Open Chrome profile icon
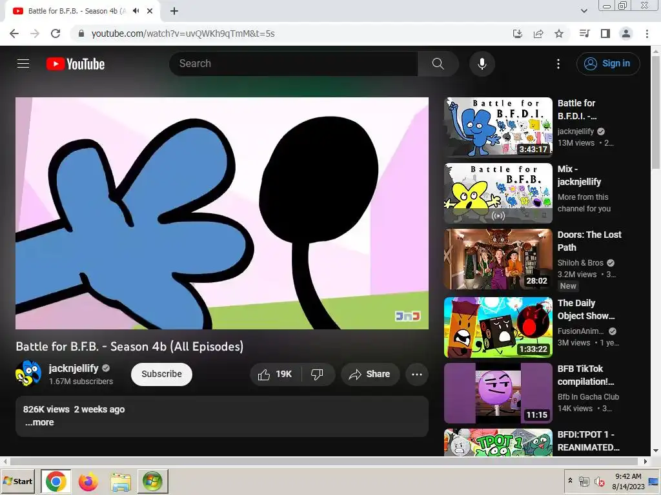The image size is (661, 495). point(626,34)
